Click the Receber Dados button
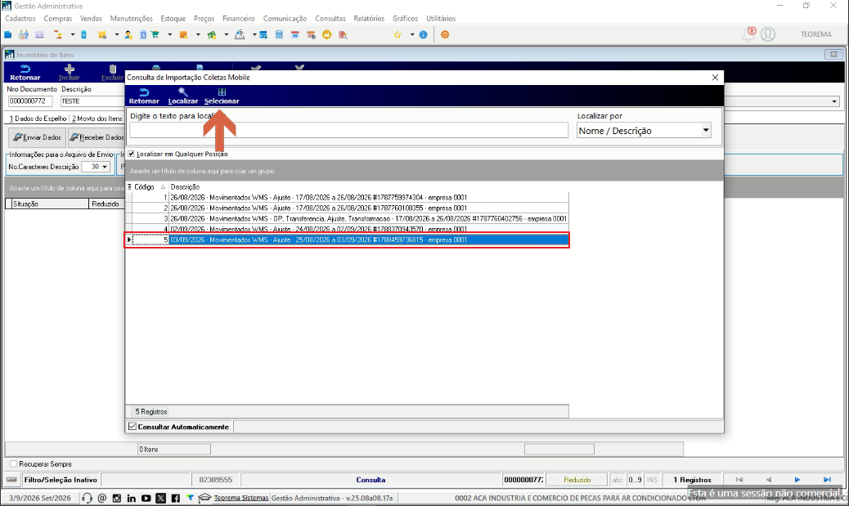 (97, 137)
